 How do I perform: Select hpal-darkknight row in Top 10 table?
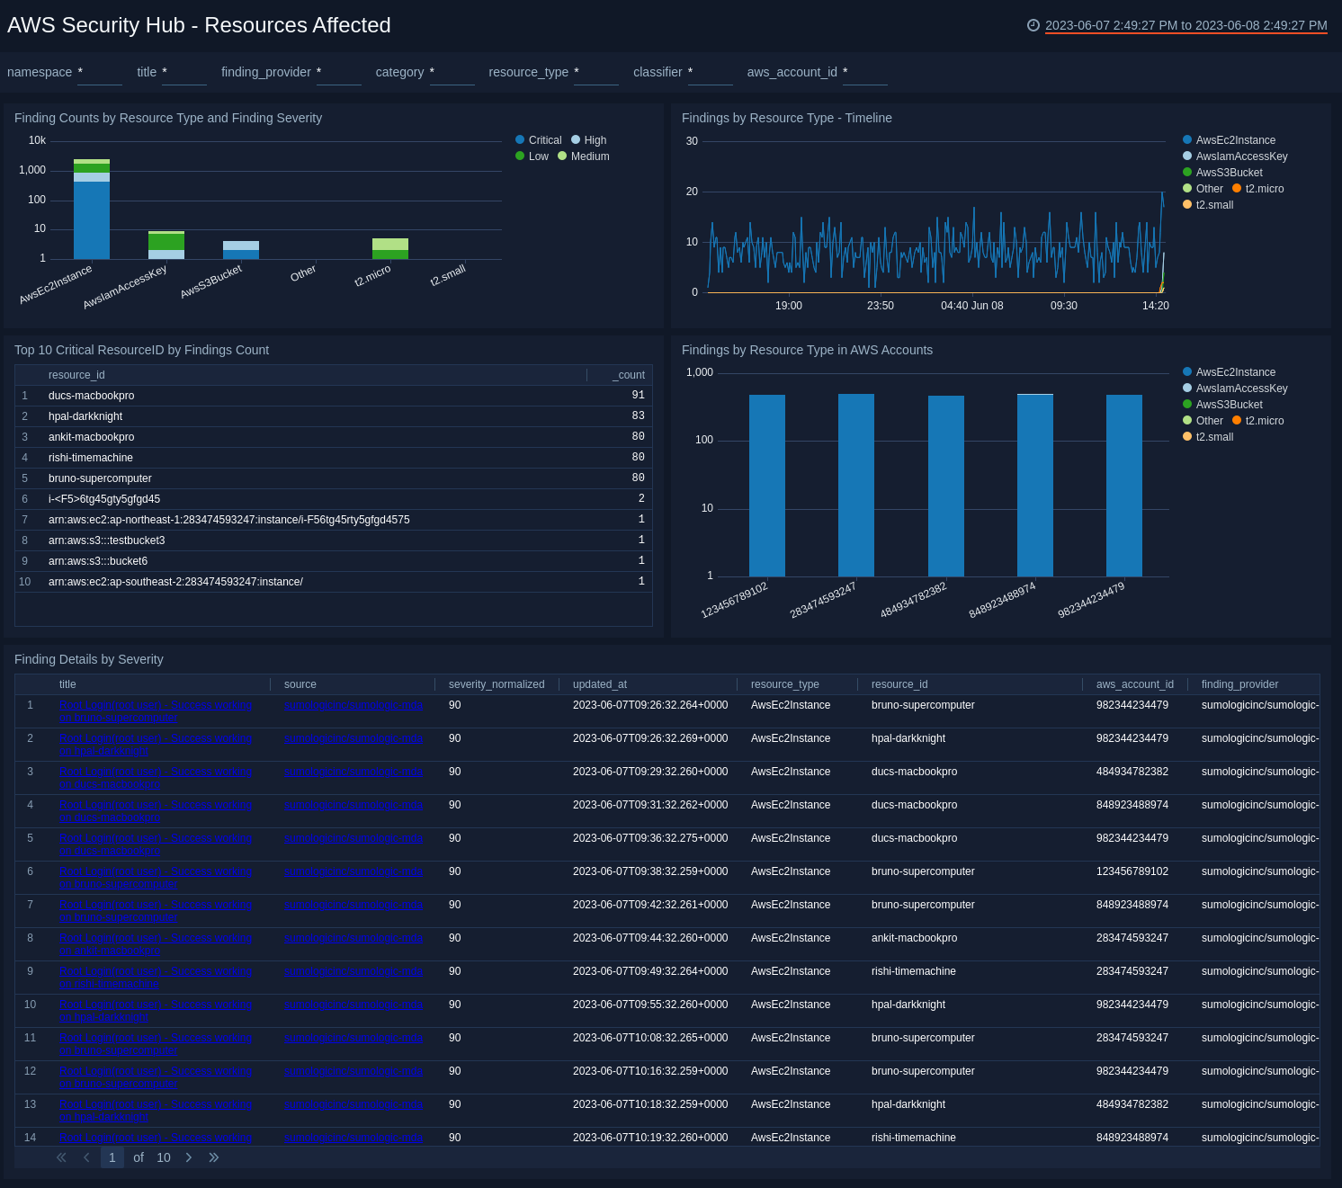point(334,416)
